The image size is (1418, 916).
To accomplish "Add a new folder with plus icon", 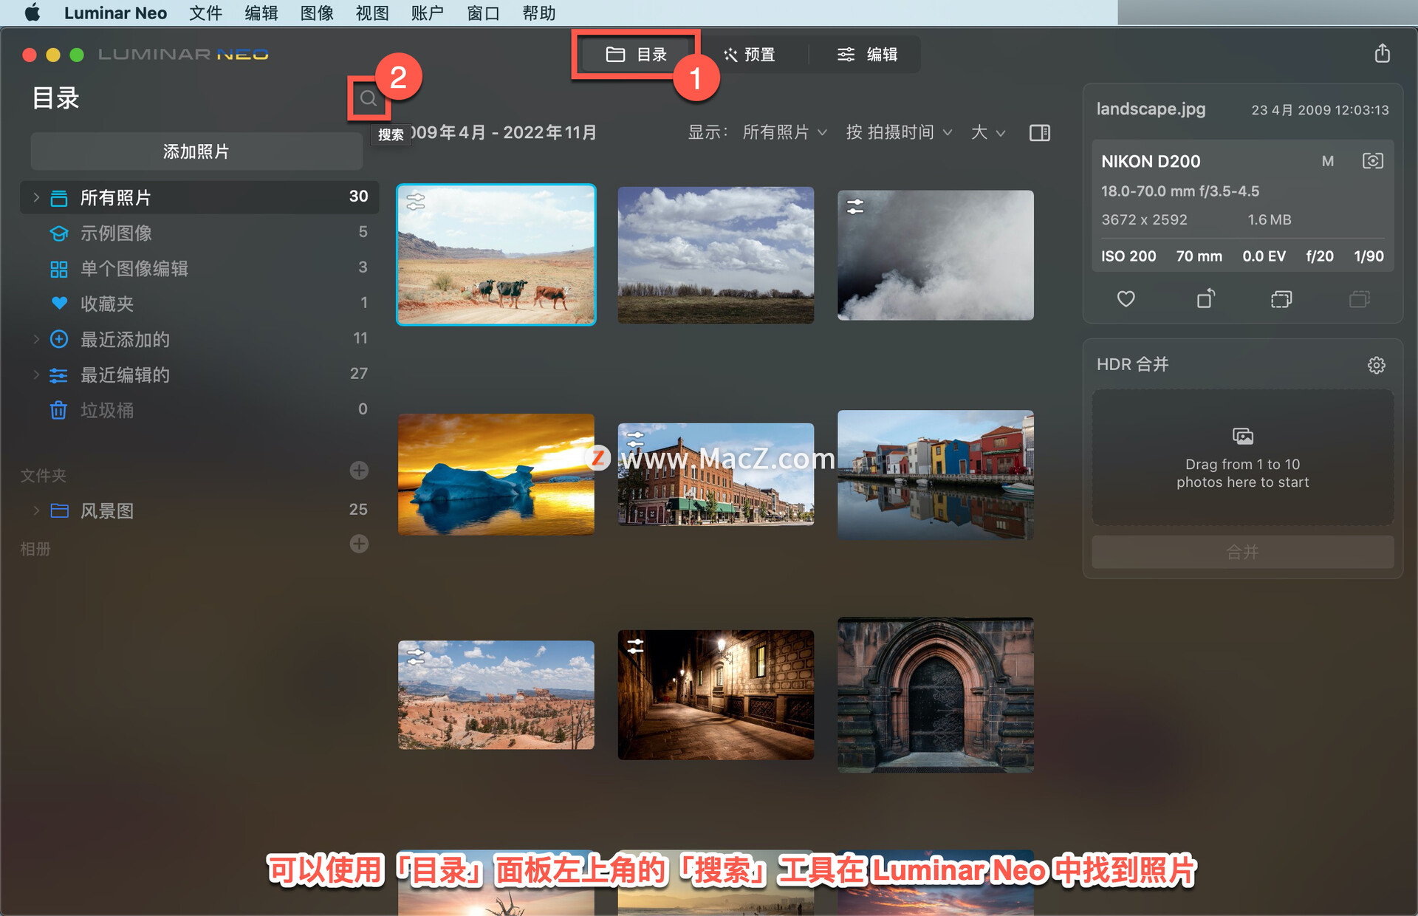I will point(359,471).
